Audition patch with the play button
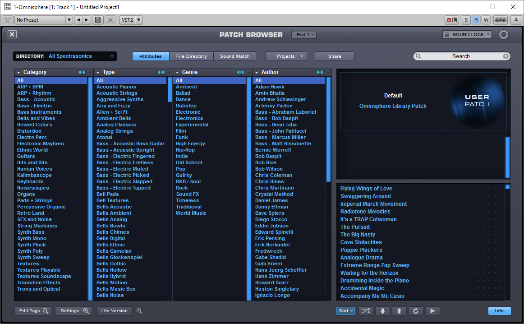The width and height of the screenshot is (524, 324). [432, 310]
